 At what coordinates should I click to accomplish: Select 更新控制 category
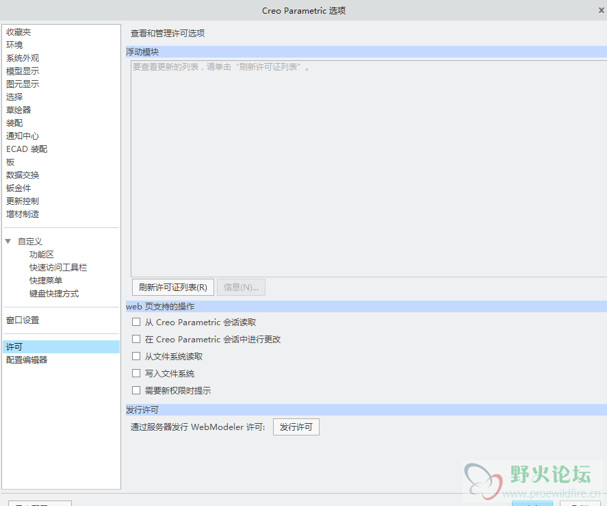[x=23, y=201]
